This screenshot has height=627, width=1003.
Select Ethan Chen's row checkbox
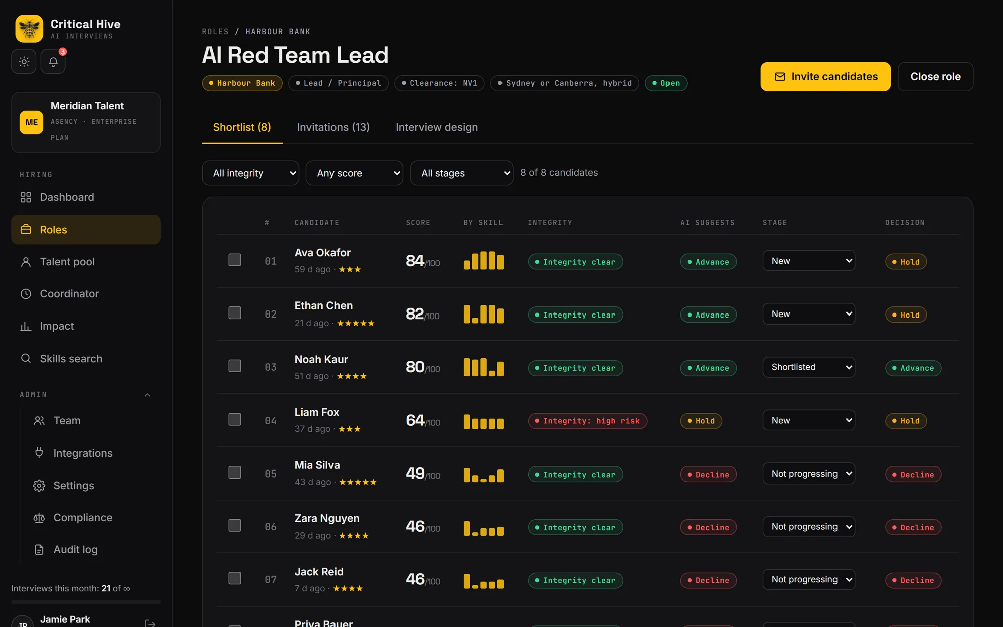(x=235, y=313)
